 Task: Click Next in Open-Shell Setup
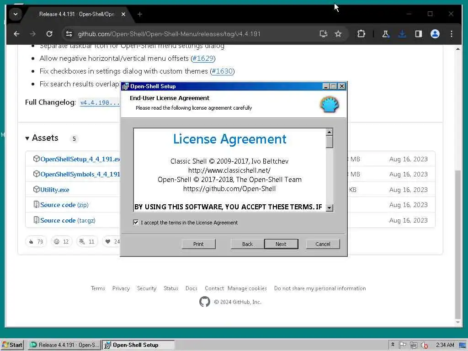[x=281, y=244]
